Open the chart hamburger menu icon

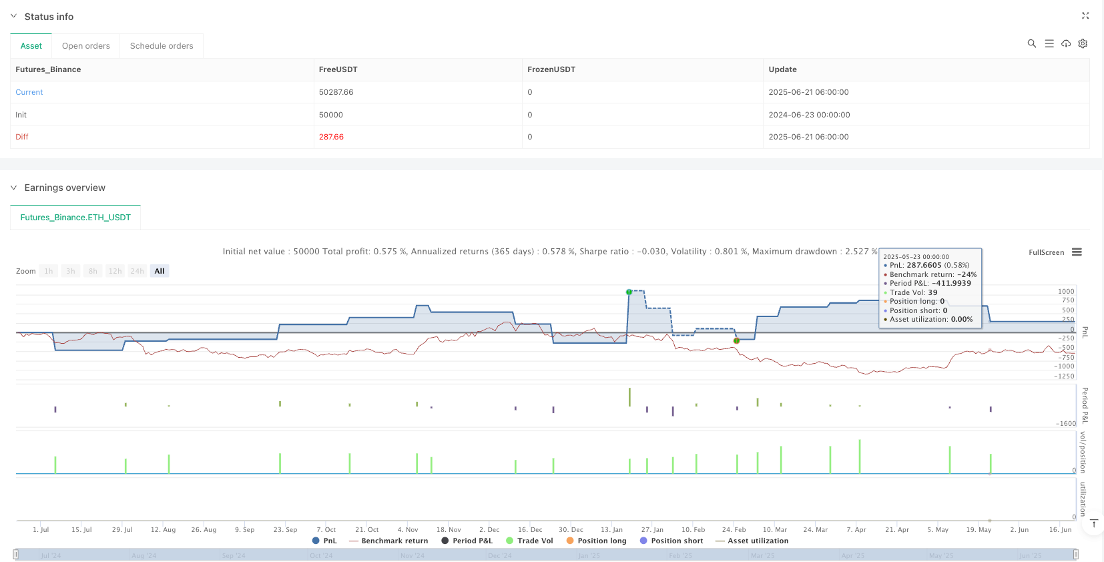[x=1077, y=252]
